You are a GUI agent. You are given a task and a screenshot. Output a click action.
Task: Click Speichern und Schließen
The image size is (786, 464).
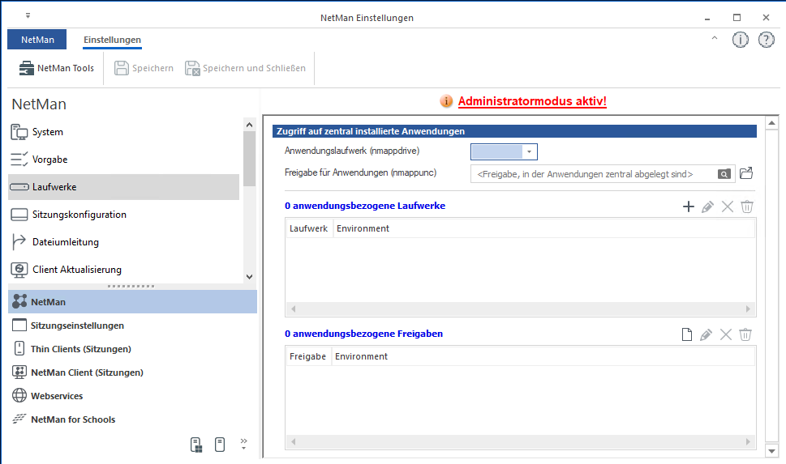pyautogui.click(x=245, y=68)
